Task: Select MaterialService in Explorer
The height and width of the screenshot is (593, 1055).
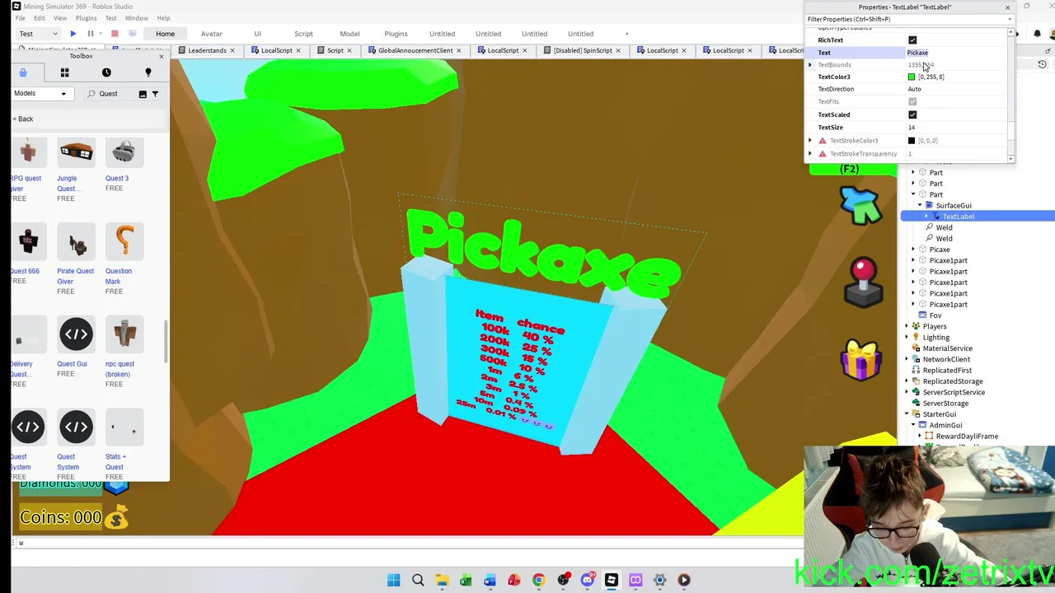Action: click(947, 348)
